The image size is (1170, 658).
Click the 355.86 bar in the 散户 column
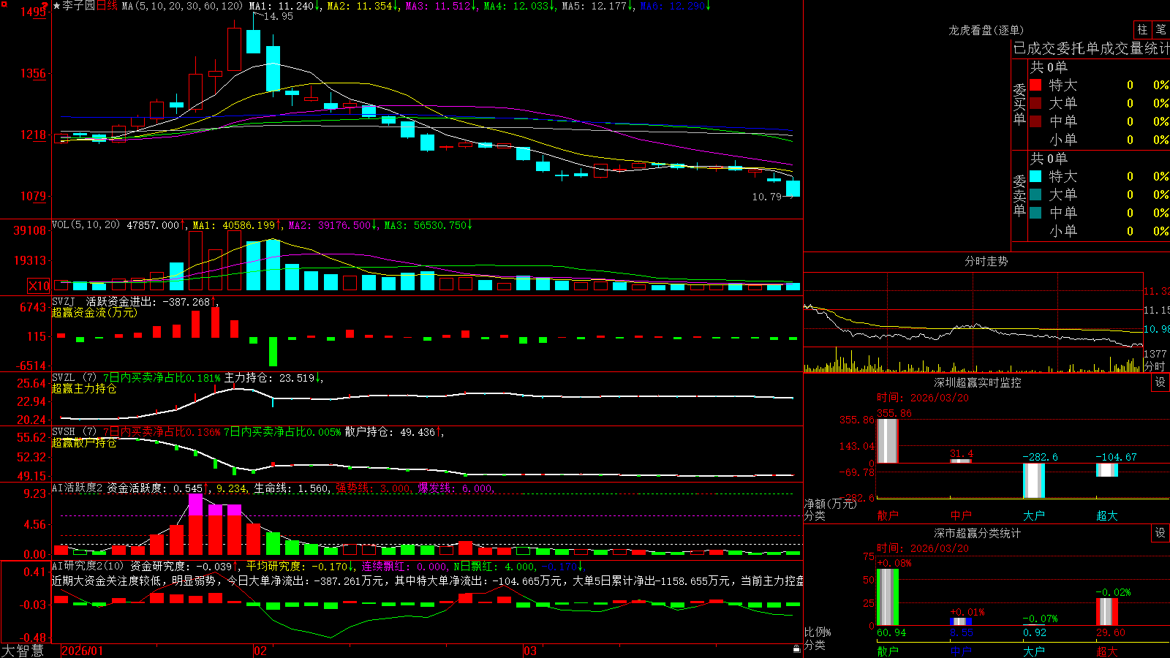[x=888, y=441]
